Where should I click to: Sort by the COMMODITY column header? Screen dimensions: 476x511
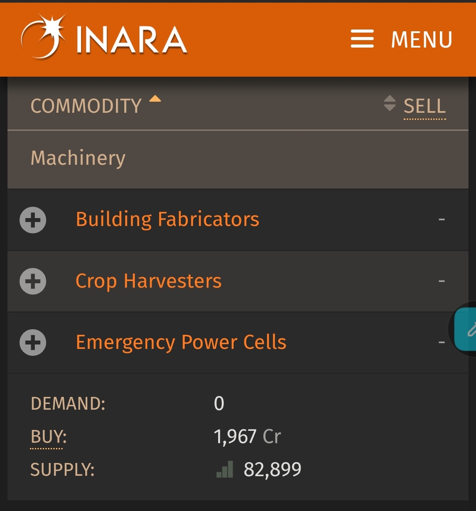click(x=86, y=106)
